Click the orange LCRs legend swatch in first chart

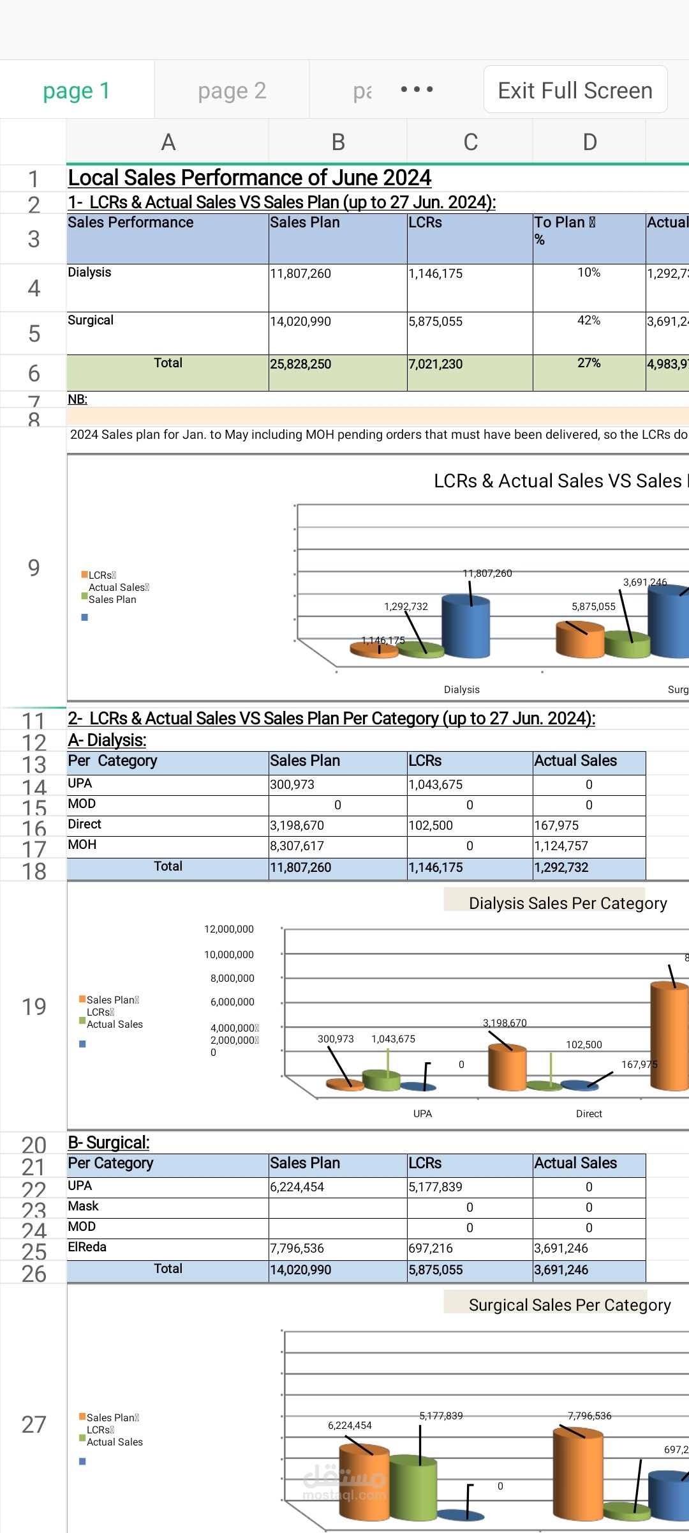tap(84, 574)
